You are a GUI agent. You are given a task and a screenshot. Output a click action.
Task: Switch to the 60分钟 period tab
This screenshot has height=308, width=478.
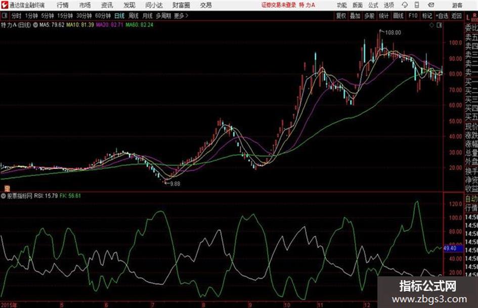pos(103,16)
